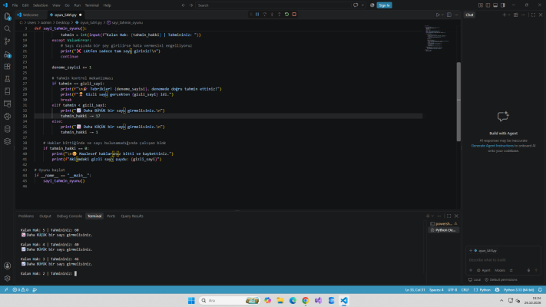Click the Sign In button

(385, 5)
